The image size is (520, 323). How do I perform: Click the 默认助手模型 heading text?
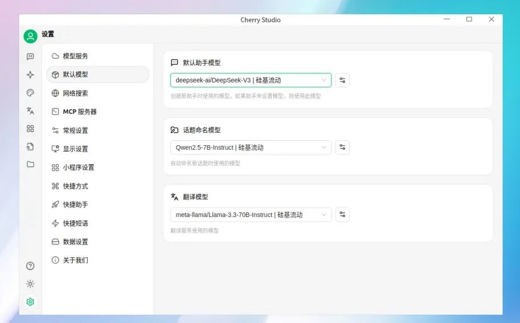coord(202,63)
